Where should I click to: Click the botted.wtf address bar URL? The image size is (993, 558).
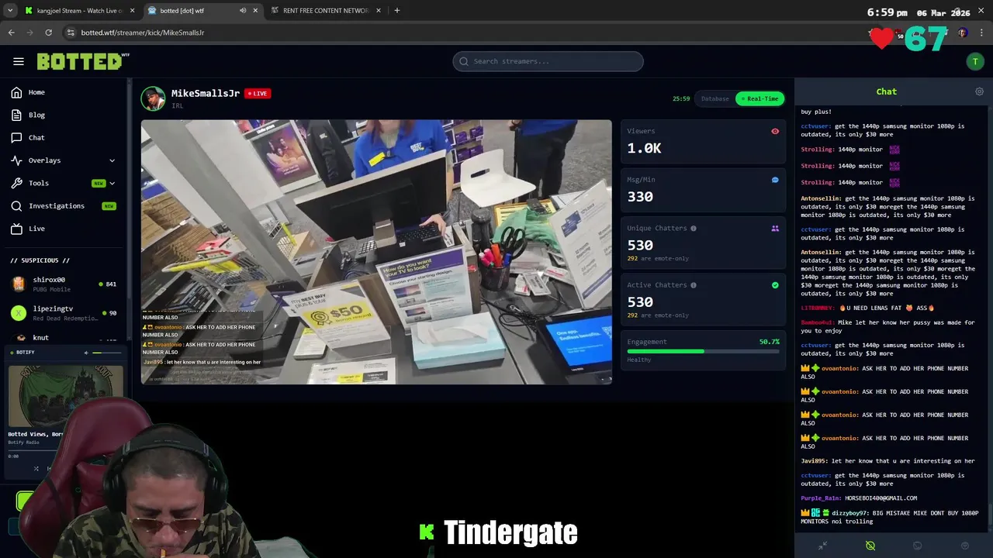[x=143, y=33]
